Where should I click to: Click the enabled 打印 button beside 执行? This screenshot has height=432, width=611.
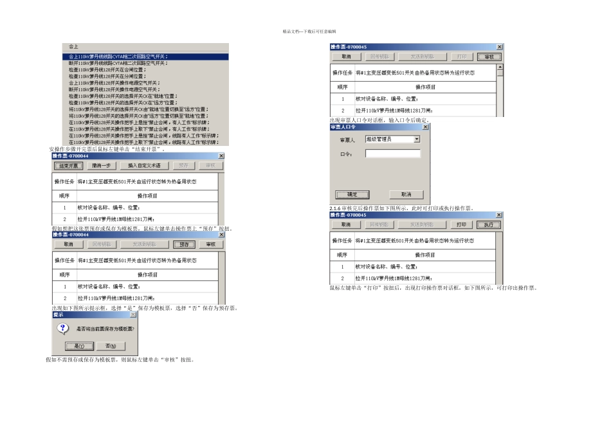461,225
